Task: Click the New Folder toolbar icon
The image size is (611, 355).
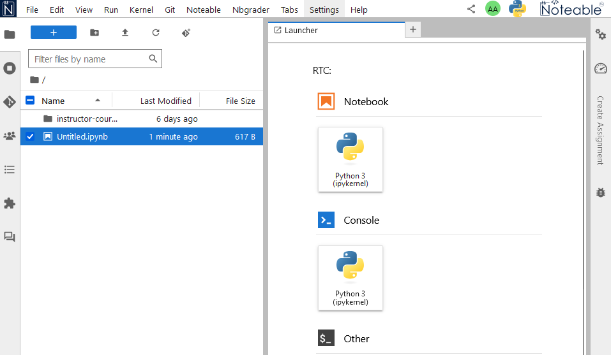Action: (94, 33)
